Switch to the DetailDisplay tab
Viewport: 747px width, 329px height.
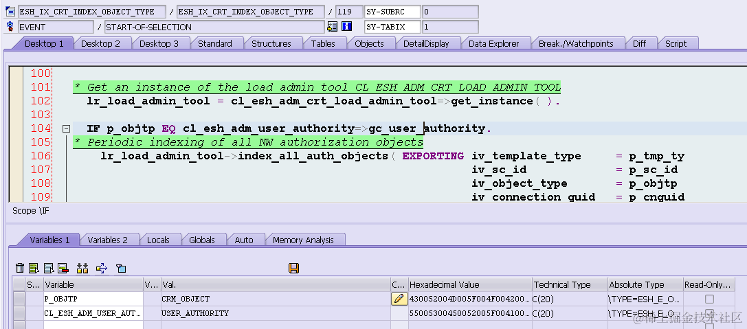point(426,43)
